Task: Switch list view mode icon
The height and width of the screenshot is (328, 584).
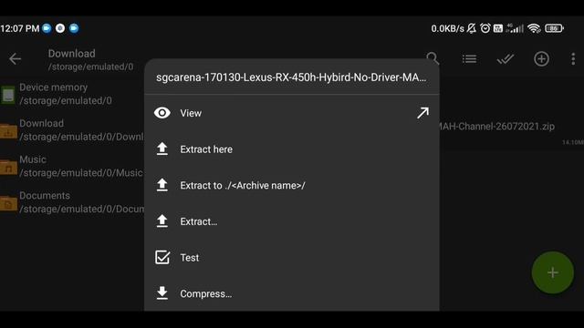Action: [469, 58]
